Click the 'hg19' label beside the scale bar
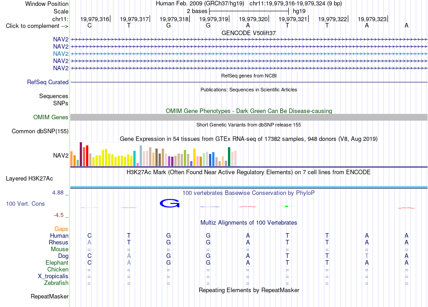This screenshot has height=307, width=428. pos(299,11)
